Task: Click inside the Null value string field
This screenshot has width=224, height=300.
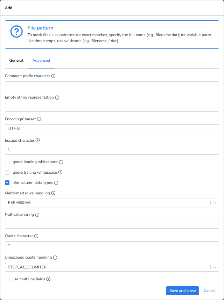Action: (111, 224)
